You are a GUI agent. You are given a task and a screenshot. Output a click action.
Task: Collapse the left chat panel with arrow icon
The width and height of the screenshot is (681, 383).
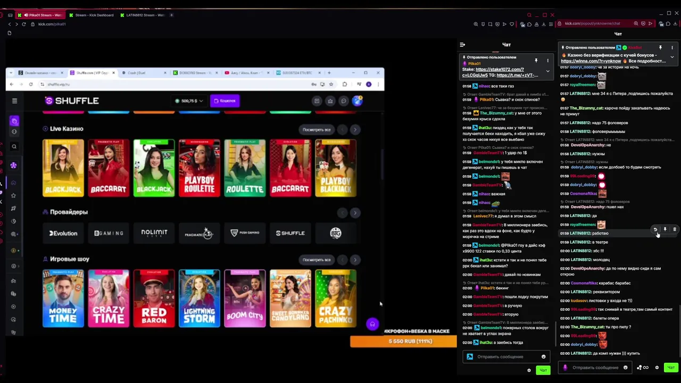click(462, 45)
